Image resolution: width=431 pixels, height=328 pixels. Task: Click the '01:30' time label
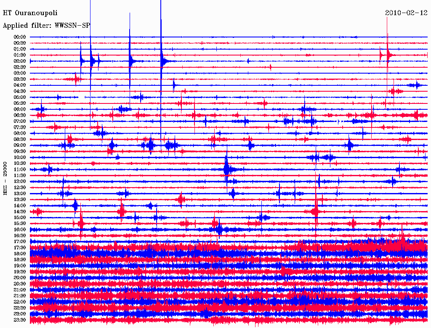pos(19,55)
